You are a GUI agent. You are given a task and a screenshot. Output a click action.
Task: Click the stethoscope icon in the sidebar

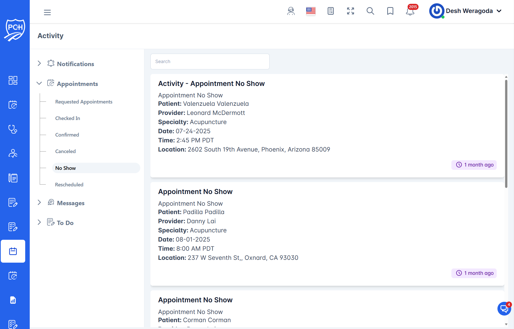(x=13, y=129)
